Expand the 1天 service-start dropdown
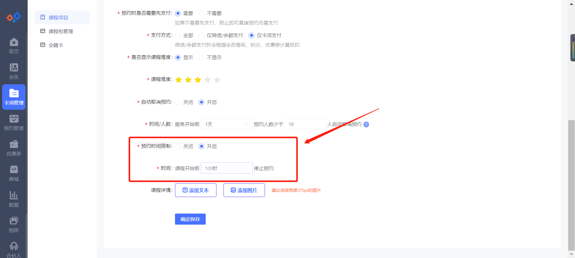 click(x=226, y=124)
